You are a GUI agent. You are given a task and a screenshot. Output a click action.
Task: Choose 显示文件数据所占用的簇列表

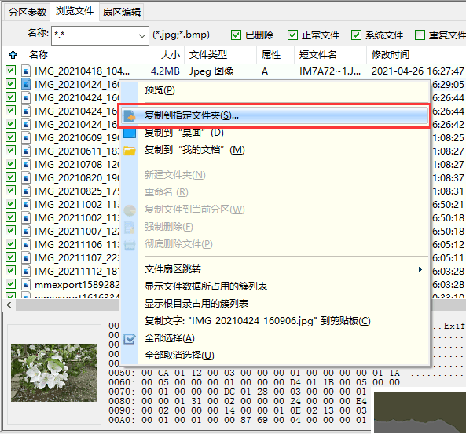(x=275, y=286)
